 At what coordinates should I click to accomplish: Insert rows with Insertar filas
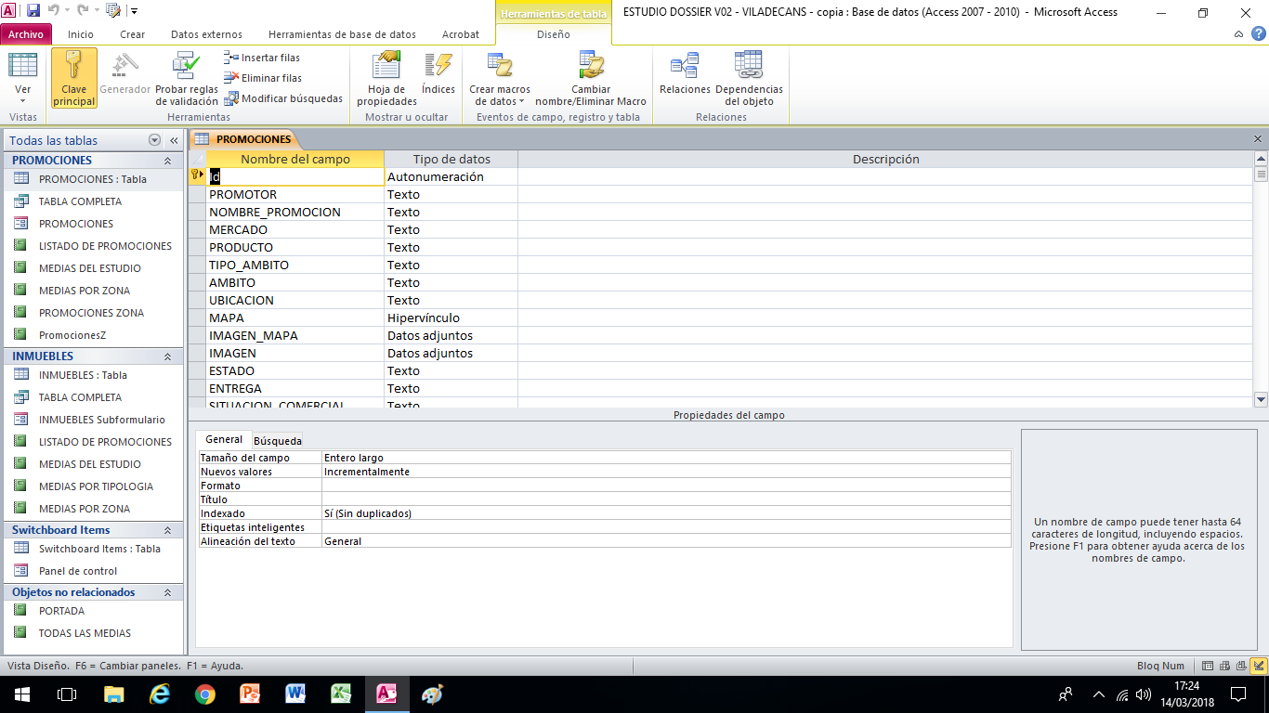[262, 58]
